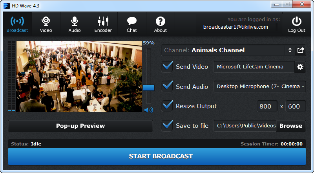Close the HD Wave window
Image resolution: width=314 pixels, height=173 pixels.
(x=302, y=4)
